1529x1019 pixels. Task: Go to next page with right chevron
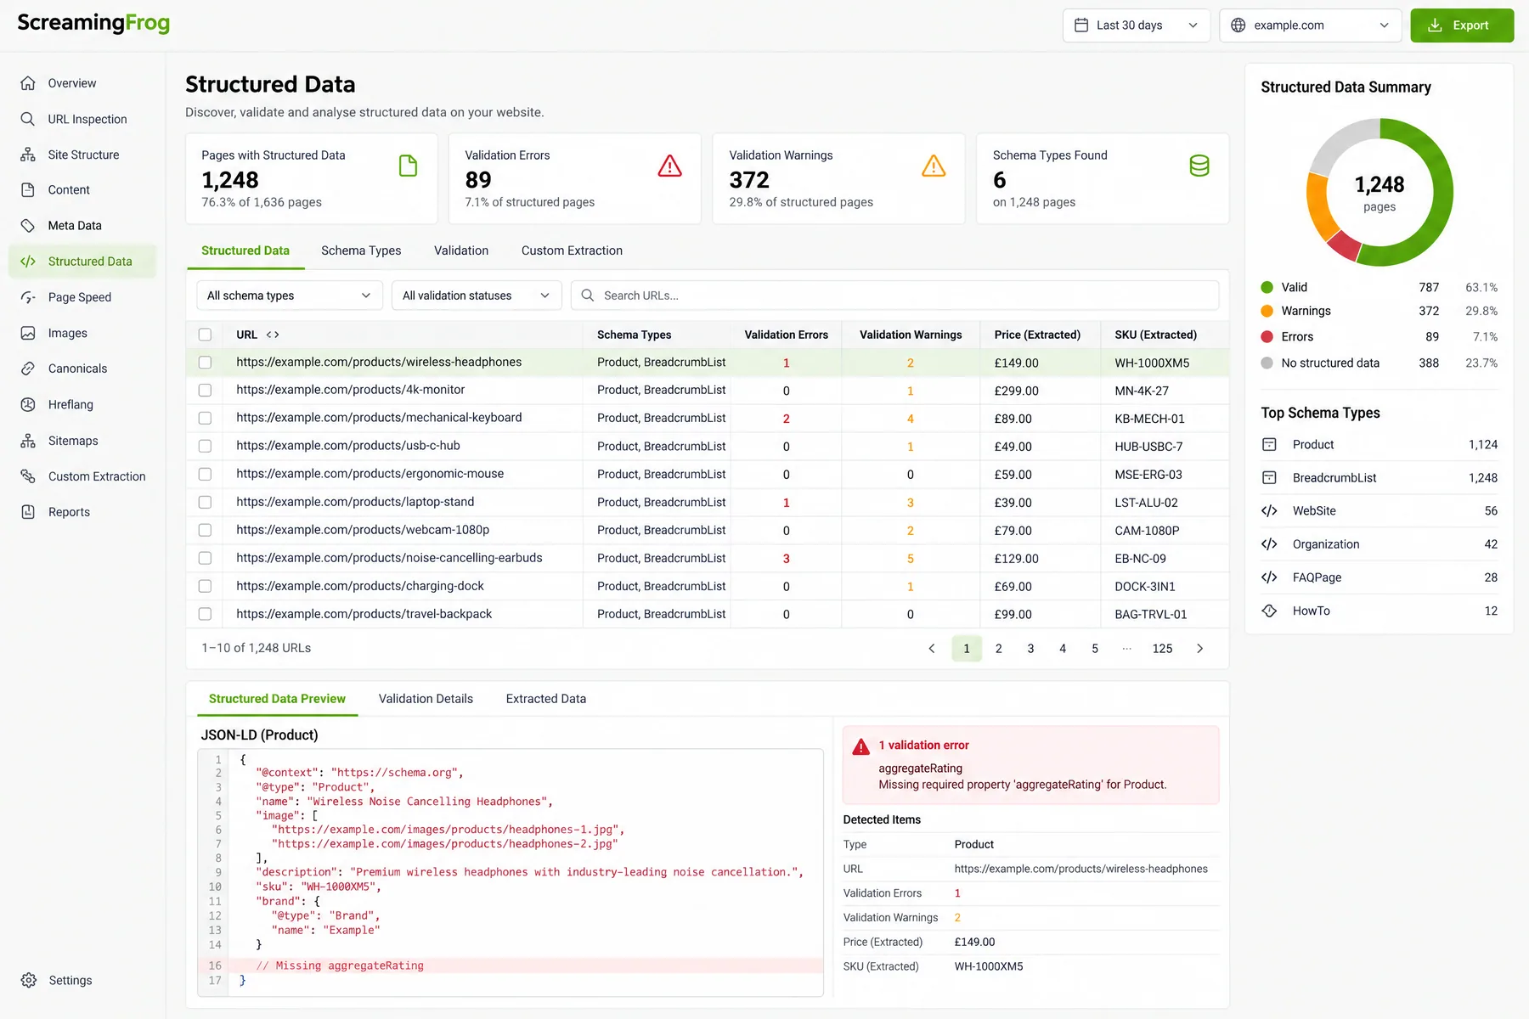(x=1199, y=649)
